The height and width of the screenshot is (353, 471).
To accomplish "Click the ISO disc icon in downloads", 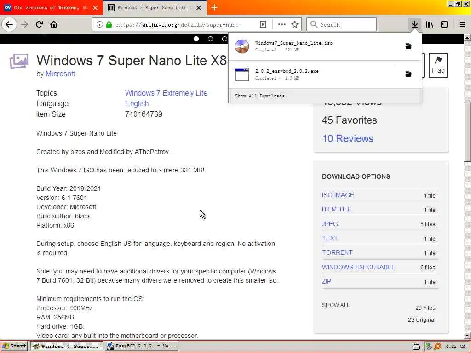I will [x=242, y=46].
